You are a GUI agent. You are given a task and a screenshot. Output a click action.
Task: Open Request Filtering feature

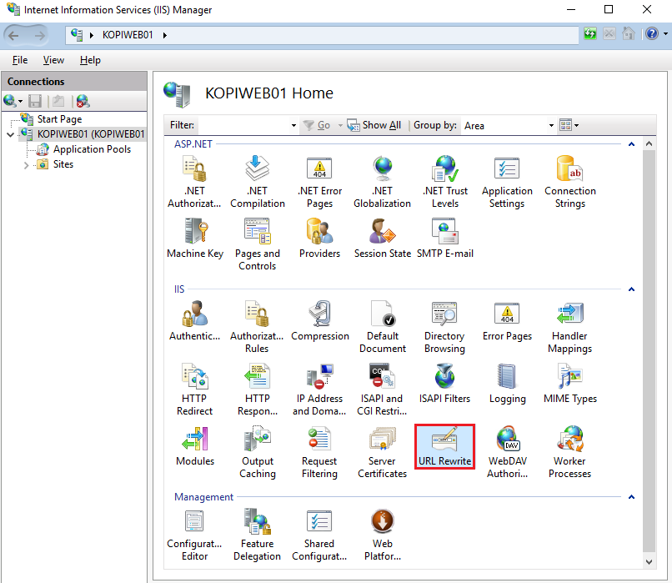[x=319, y=452]
